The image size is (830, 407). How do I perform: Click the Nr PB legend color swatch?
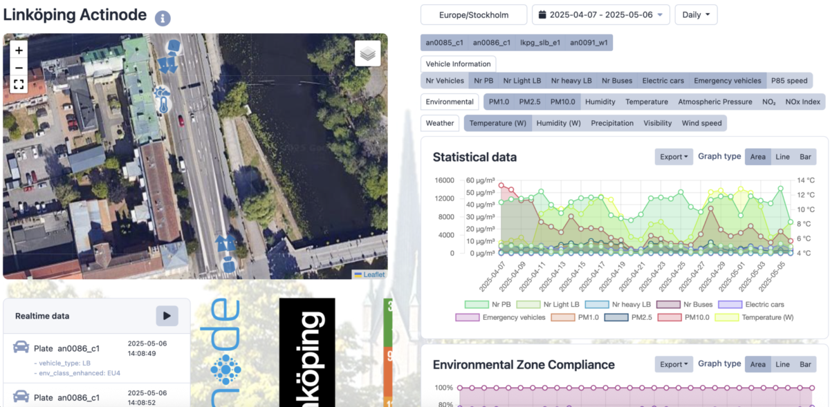(477, 304)
